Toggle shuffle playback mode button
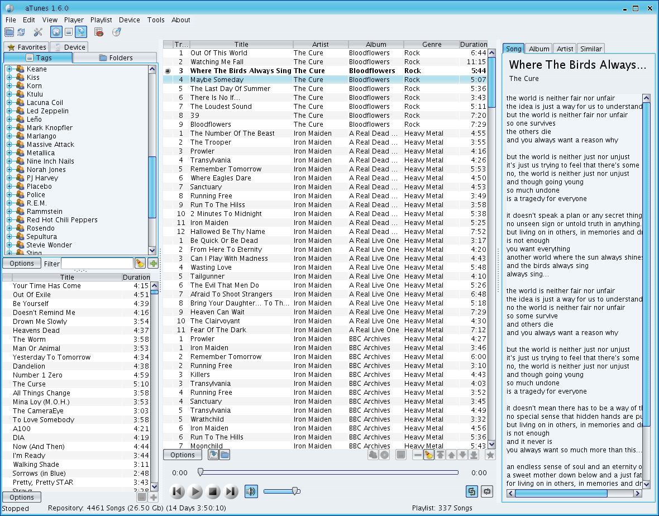 (x=472, y=491)
